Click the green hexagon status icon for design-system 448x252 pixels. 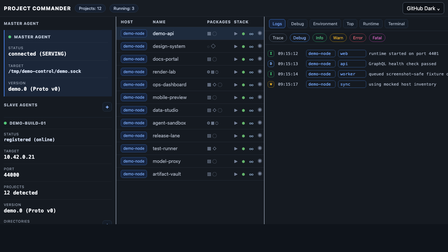(243, 46)
